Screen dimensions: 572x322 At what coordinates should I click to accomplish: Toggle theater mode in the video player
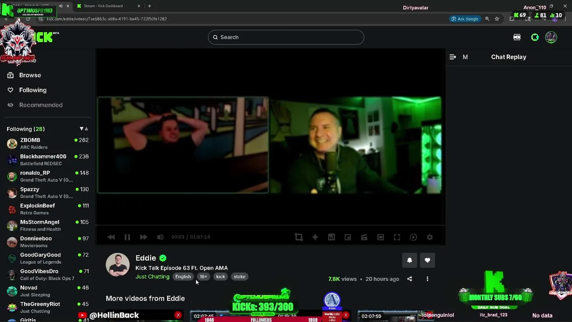(x=380, y=237)
